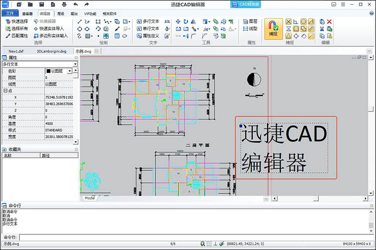
Task: Click the ortho mode icon in the status bar
Action: 216,244
